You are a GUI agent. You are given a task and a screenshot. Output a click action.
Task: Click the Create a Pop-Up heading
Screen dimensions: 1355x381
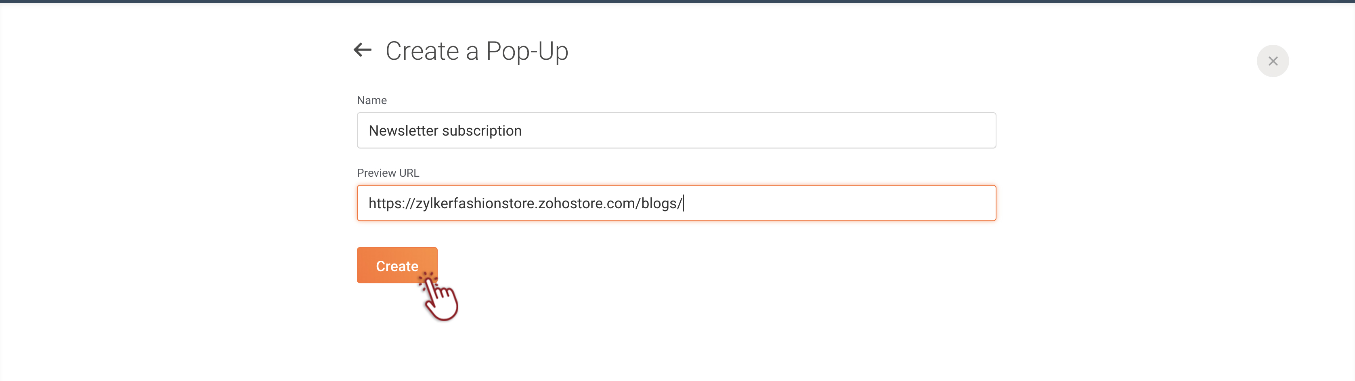pos(476,51)
